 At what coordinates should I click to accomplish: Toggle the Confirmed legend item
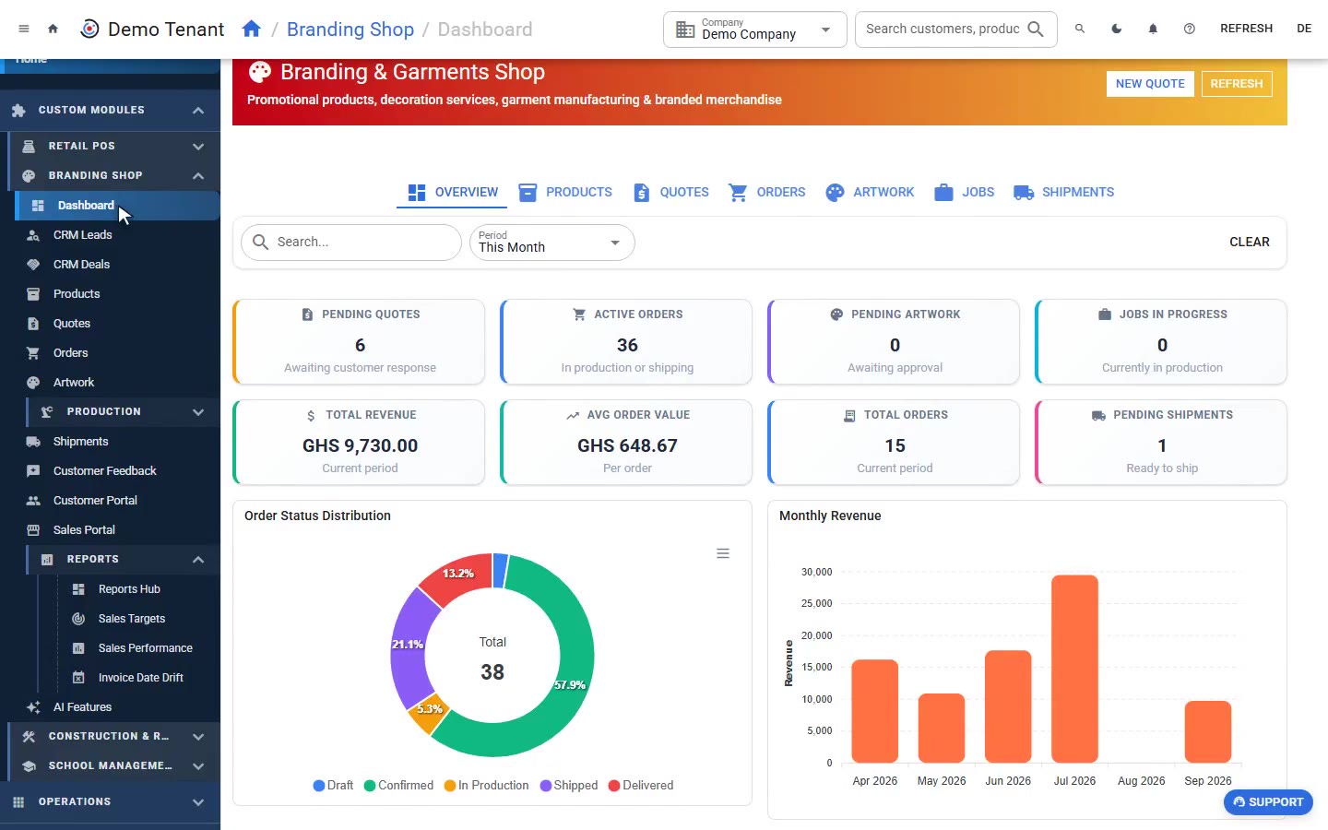[398, 786]
